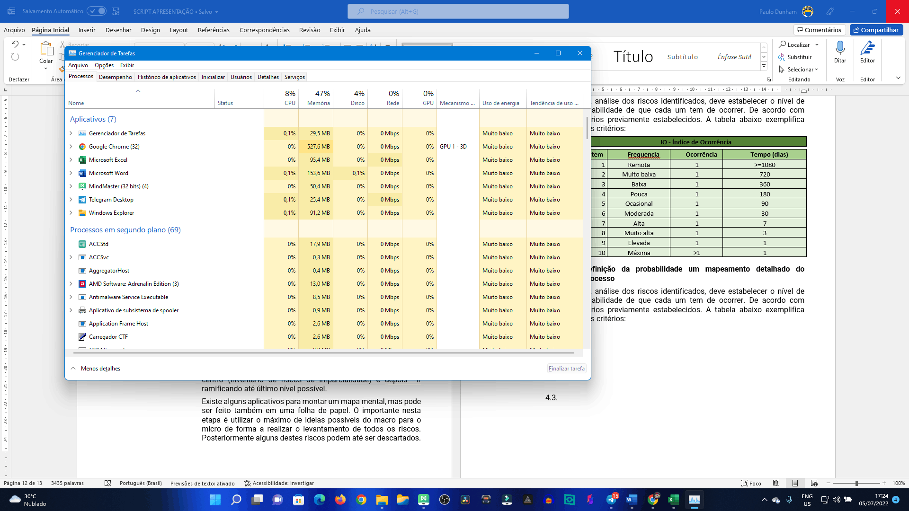Screen dimensions: 909x511
Task: Click the Compartilhar button
Action: click(876, 30)
